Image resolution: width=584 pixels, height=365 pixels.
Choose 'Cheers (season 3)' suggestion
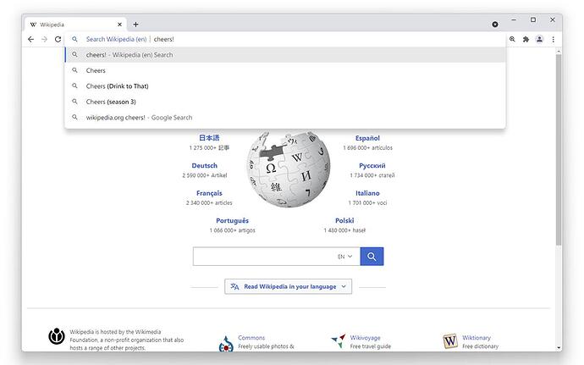pyautogui.click(x=111, y=102)
